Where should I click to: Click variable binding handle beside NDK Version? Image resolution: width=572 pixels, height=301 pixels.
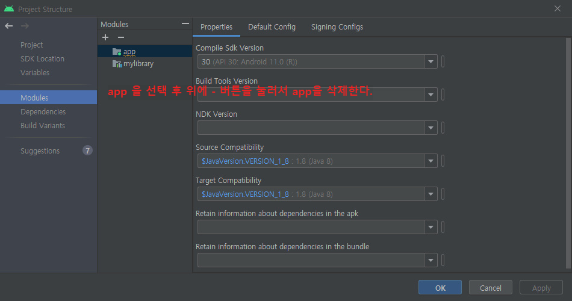[443, 128]
